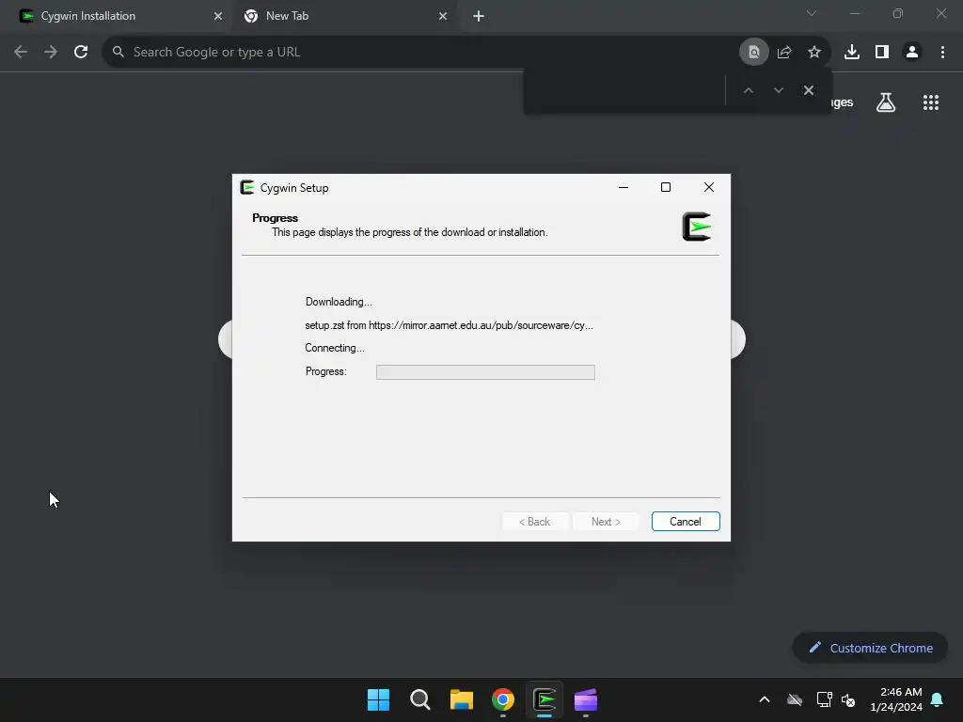Open File Explorer from taskbar
This screenshot has width=963, height=722.
(x=461, y=699)
